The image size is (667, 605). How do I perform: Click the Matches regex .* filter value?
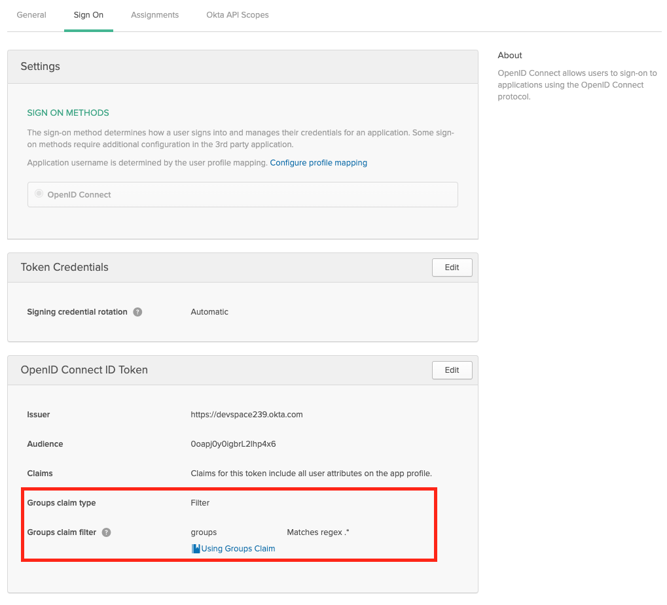point(317,532)
